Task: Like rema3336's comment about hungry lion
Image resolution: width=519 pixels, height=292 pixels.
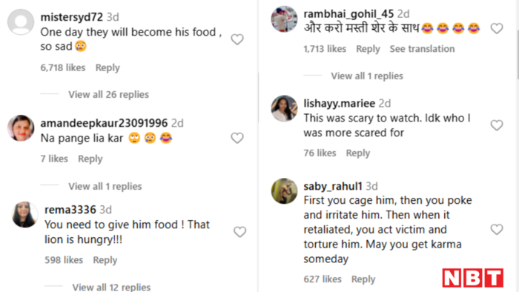Action: click(239, 232)
